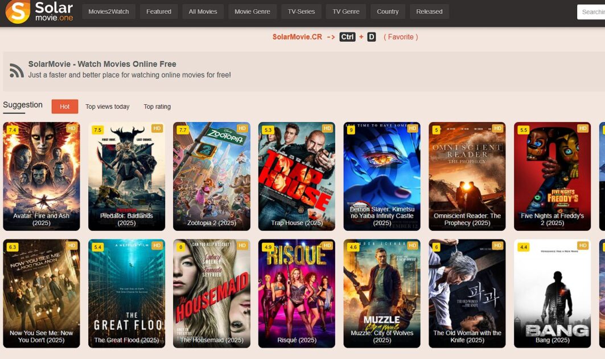
Task: Switch to Top views today tab
Action: [107, 107]
